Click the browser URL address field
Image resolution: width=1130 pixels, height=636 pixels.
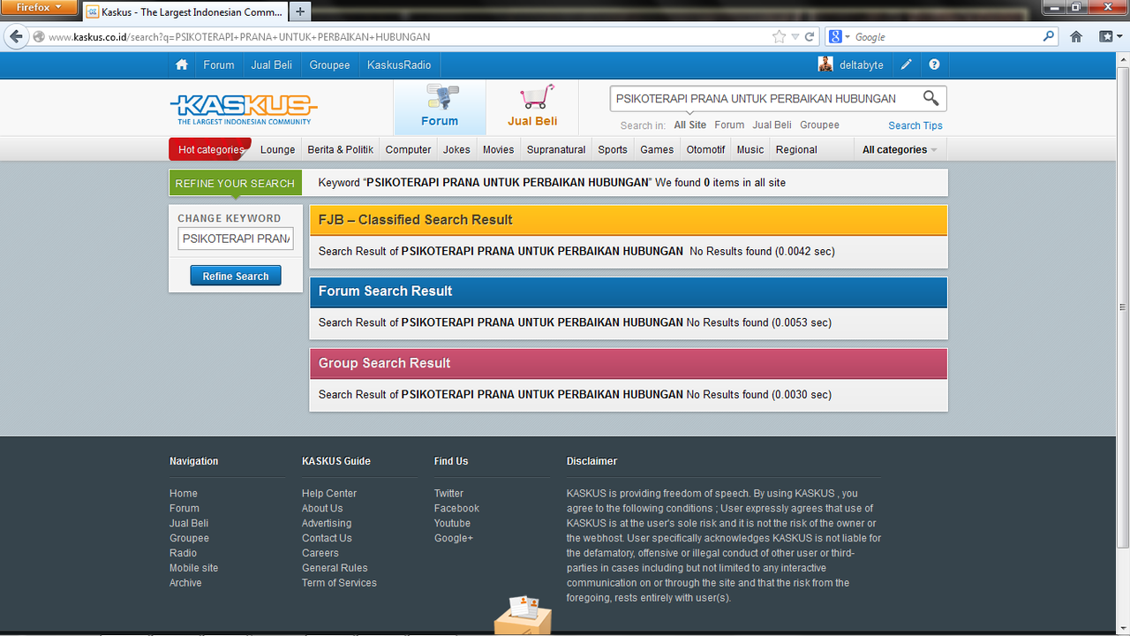tap(406, 37)
